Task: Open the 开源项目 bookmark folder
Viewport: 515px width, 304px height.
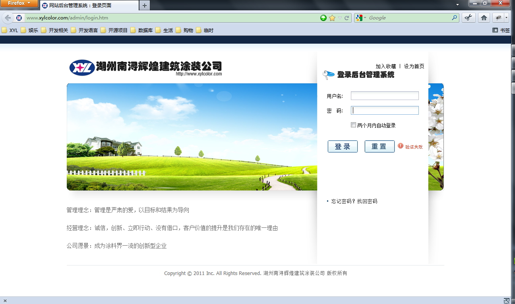Action: (x=114, y=30)
